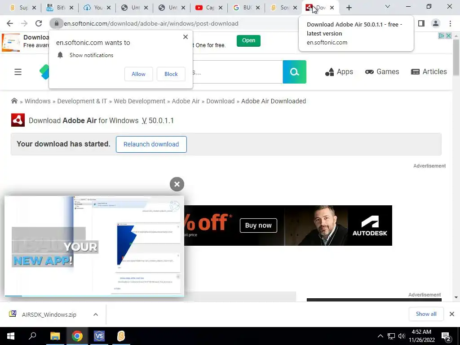Close the top banner ad X icon
Screen dimensions: 460x345
(449, 36)
